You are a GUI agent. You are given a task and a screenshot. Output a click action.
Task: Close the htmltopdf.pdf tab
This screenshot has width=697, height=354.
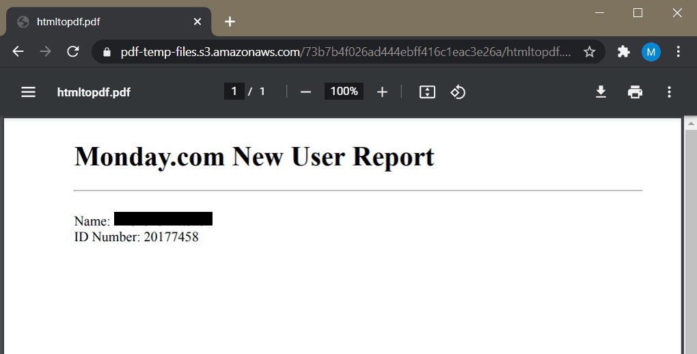197,22
